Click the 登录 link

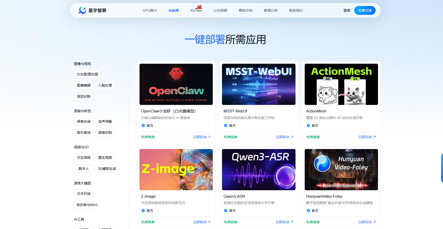(347, 10)
